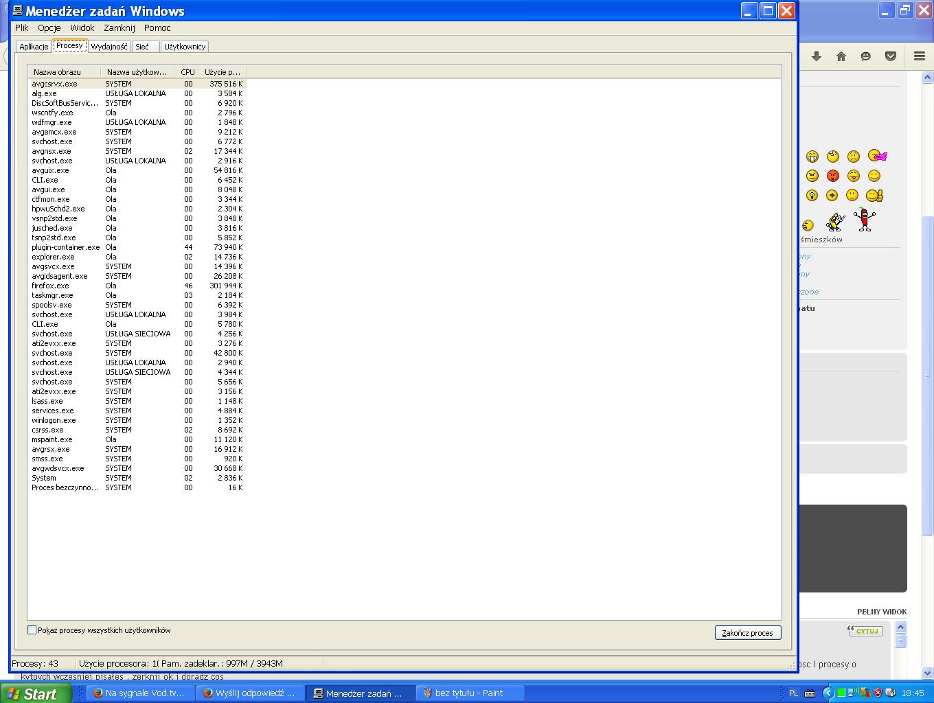Image resolution: width=934 pixels, height=703 pixels.
Task: Enable 'Pokaż procesy wszystkich użytkowników' checkbox
Action: 32,630
